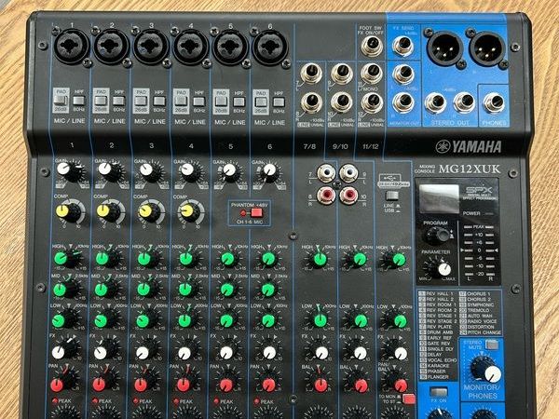Screen dimensions: 559x419
Task: Select the right STEREO OUT XLR connector
Action: click(x=487, y=47)
